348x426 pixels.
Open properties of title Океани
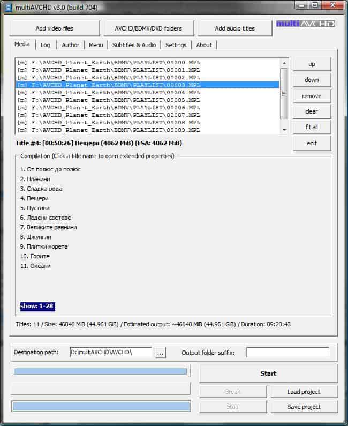35,266
